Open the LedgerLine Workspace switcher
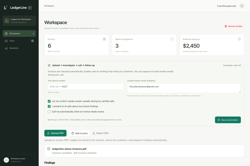This screenshot has width=250, height=166. tap(19, 21)
